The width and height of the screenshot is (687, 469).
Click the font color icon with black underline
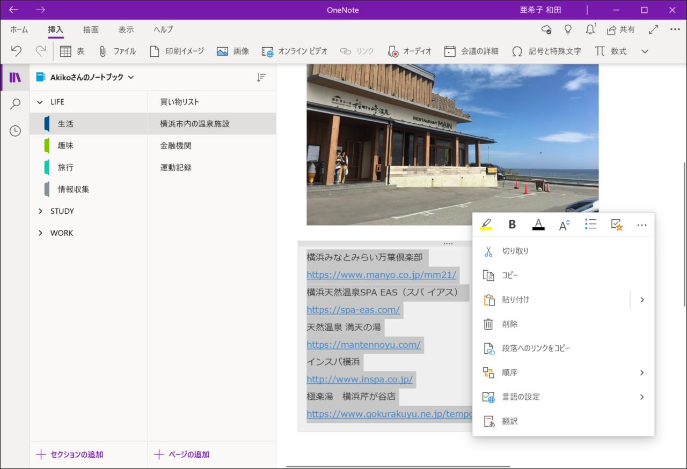(538, 225)
